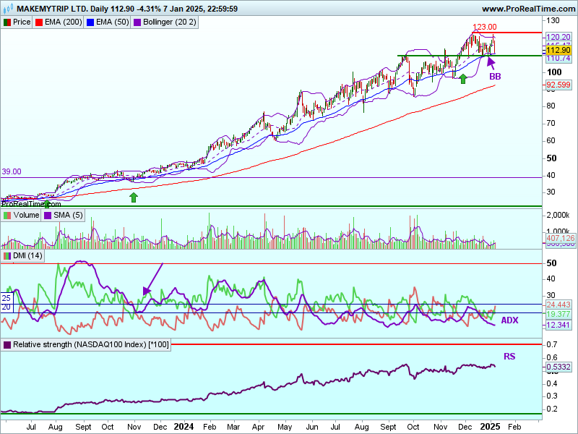The height and width of the screenshot is (434, 578).
Task: Click the green up arrow near November 2023
Action: [x=133, y=196]
